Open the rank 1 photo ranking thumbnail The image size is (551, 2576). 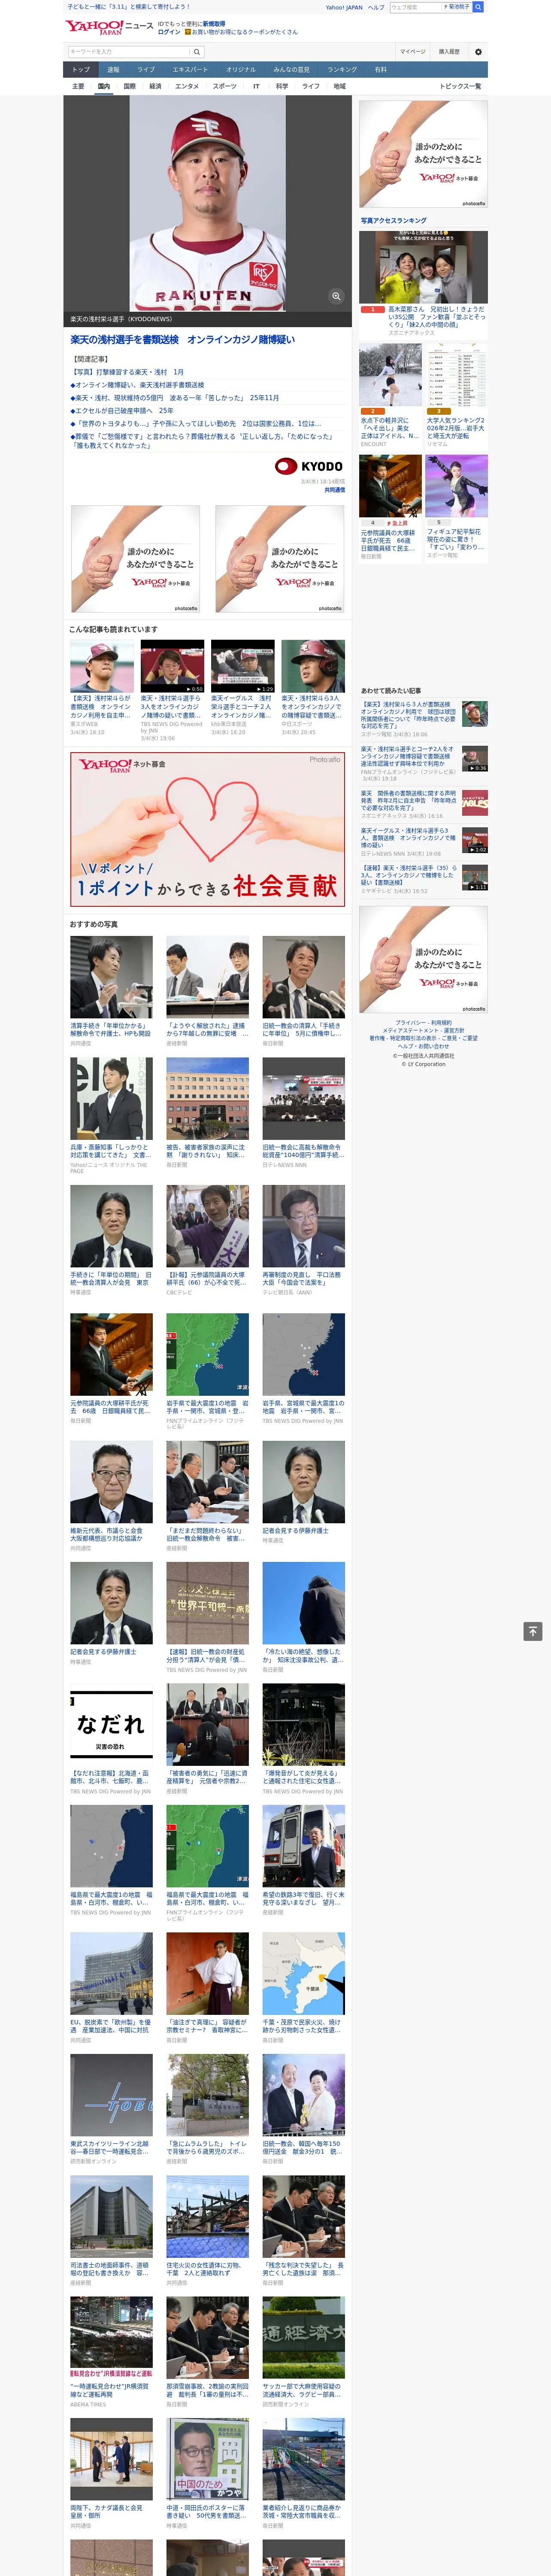(x=424, y=268)
